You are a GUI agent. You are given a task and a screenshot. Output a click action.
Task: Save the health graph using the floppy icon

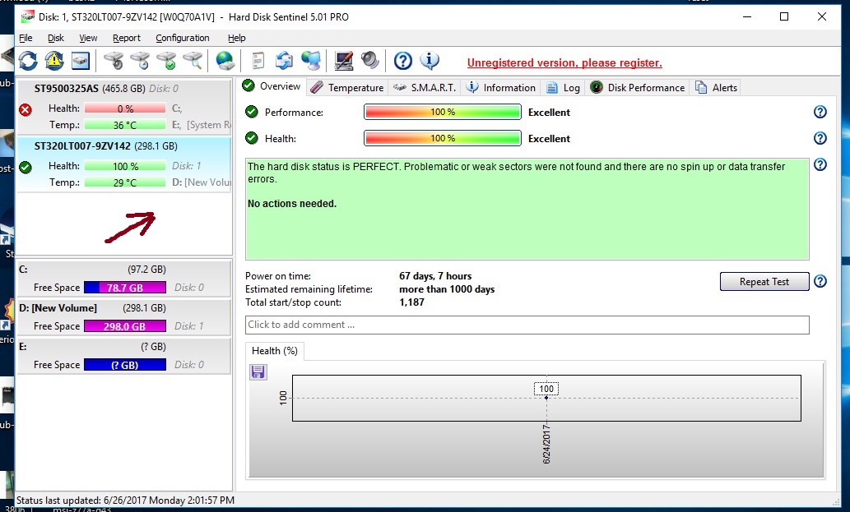(x=258, y=372)
